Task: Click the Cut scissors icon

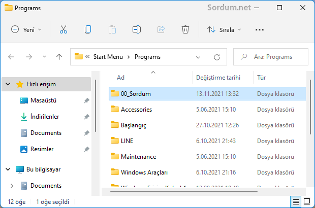Action: click(64, 30)
